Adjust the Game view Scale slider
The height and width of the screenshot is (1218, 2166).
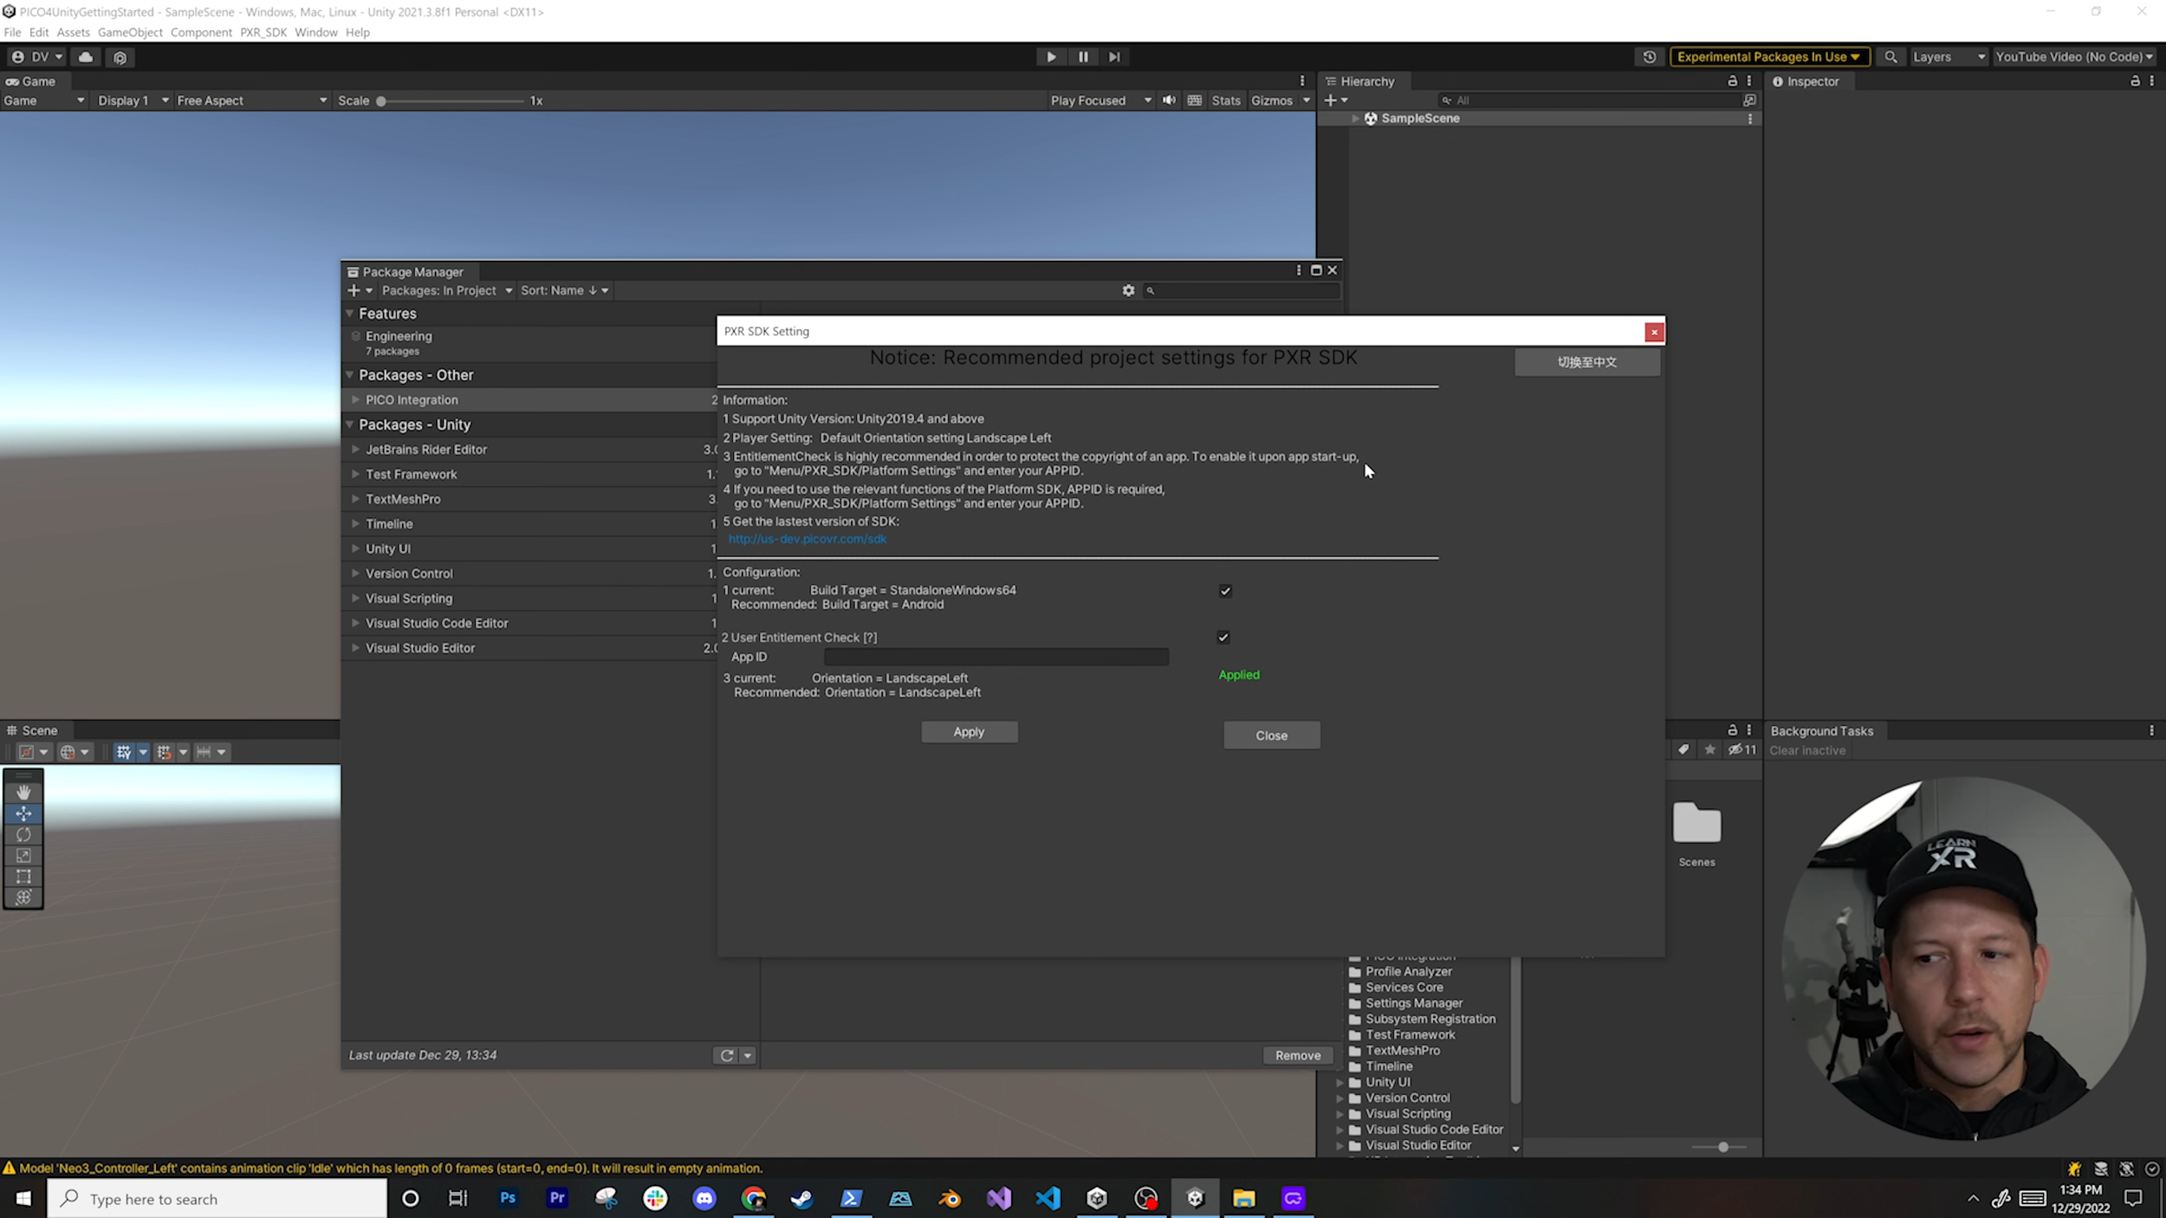(x=381, y=101)
